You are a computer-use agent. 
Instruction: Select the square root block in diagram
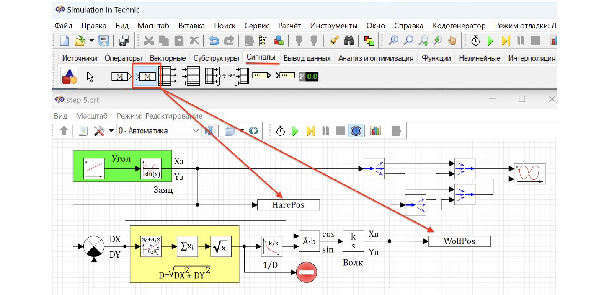pyautogui.click(x=221, y=247)
